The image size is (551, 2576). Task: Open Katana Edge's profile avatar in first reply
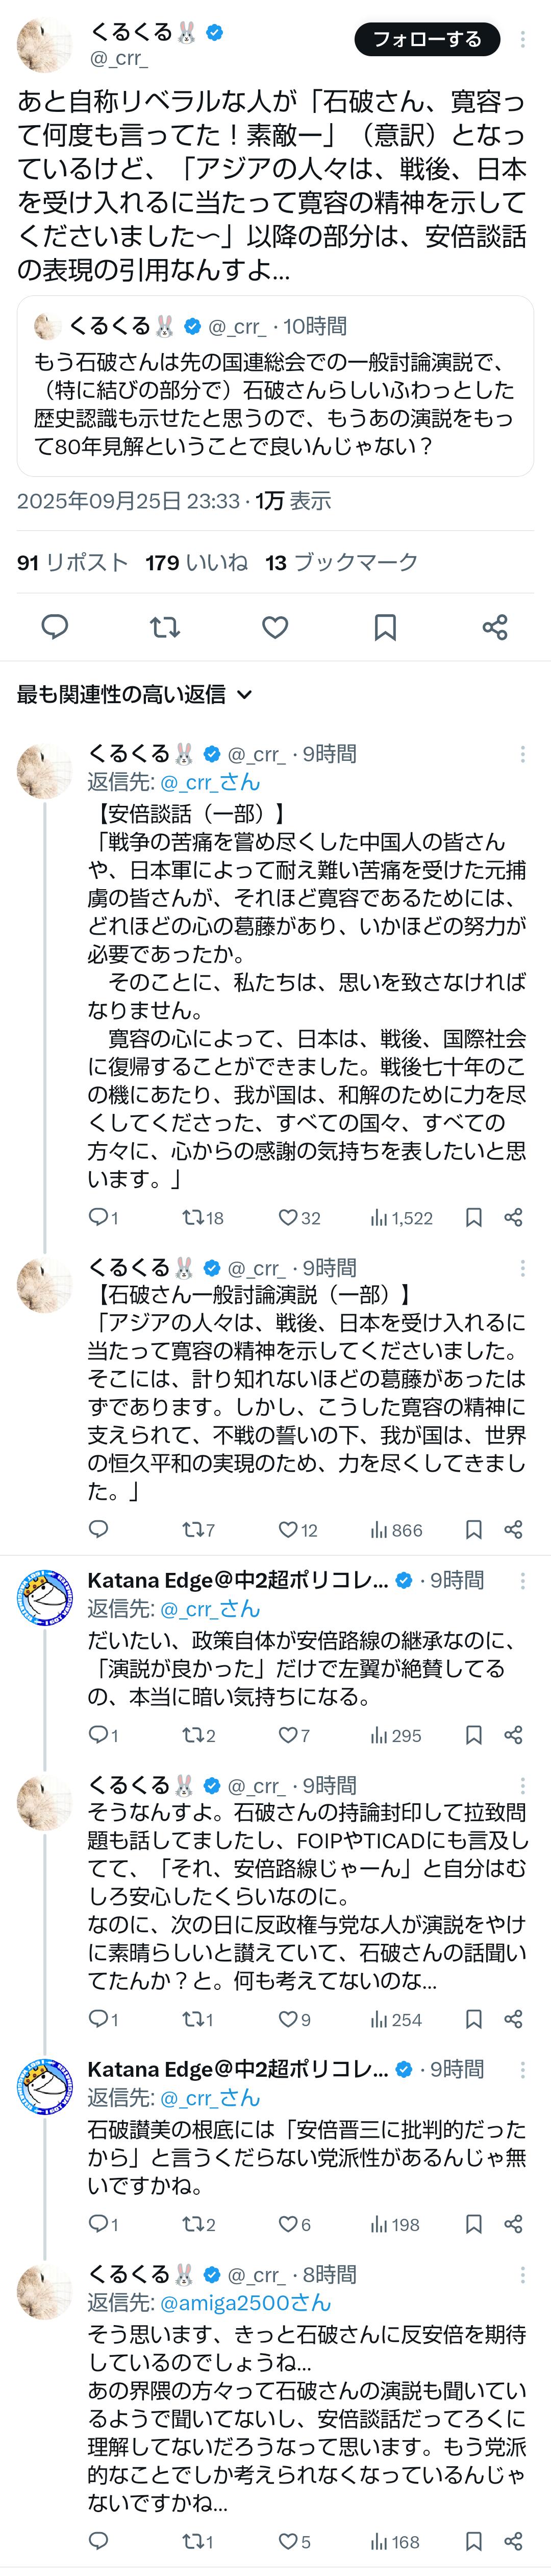pyautogui.click(x=45, y=1597)
